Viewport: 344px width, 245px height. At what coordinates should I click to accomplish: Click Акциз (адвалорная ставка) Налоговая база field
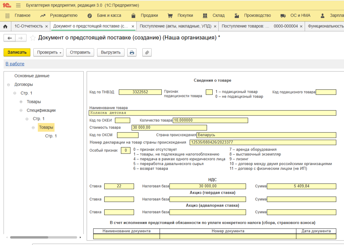[208, 212]
